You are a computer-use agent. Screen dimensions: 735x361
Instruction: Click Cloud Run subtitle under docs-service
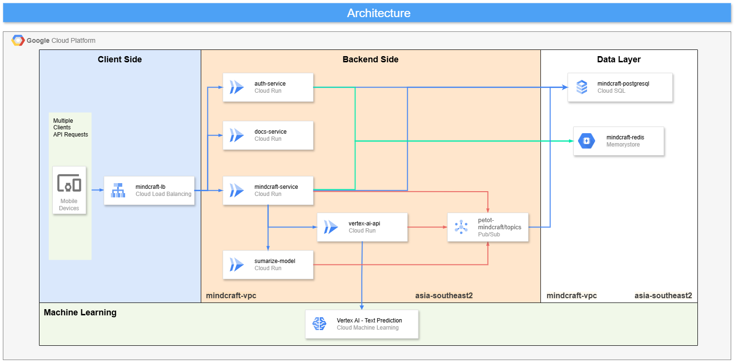pyautogui.click(x=268, y=139)
